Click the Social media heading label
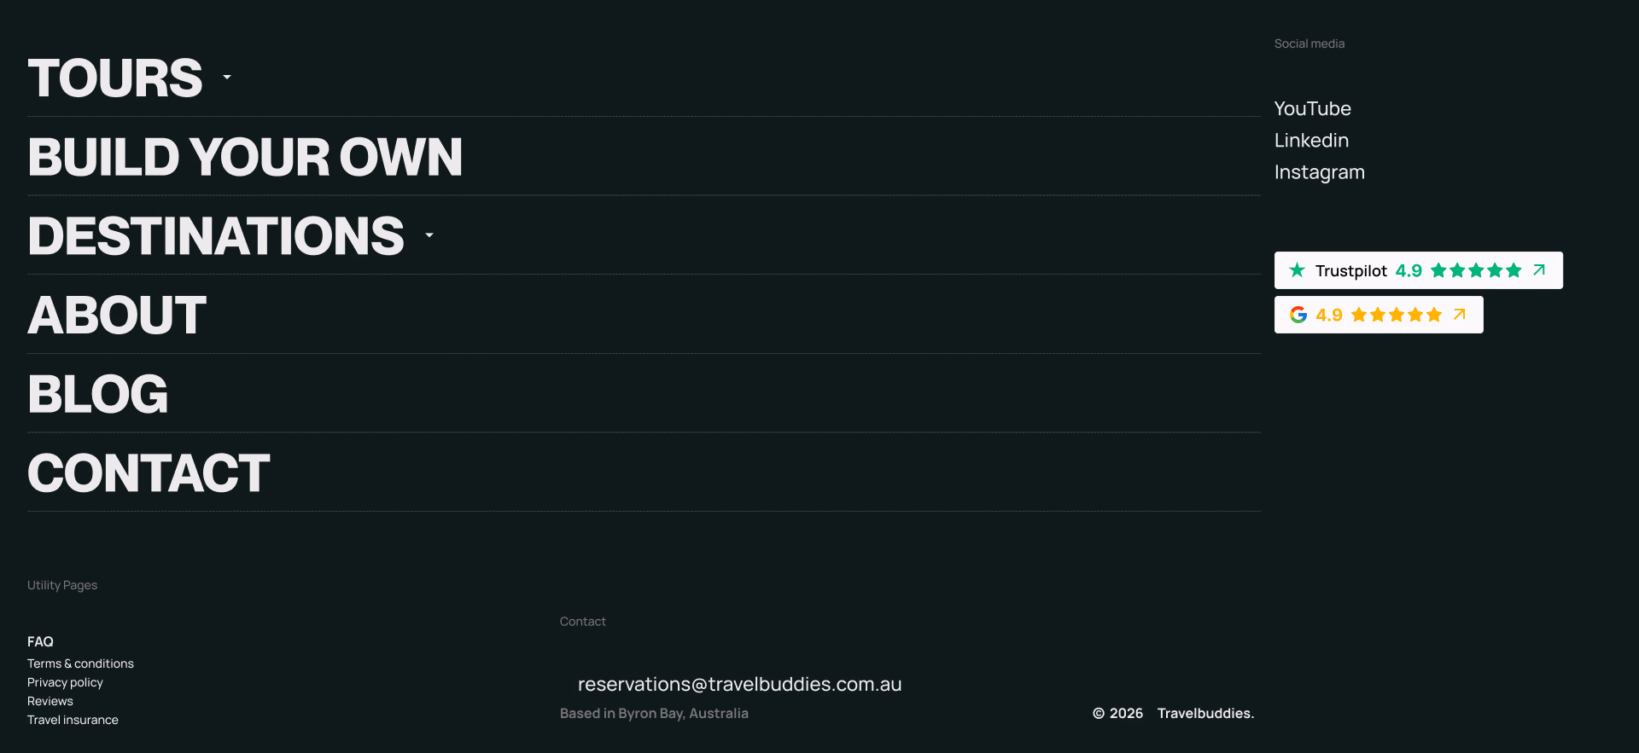This screenshot has width=1639, height=753. pyautogui.click(x=1309, y=43)
